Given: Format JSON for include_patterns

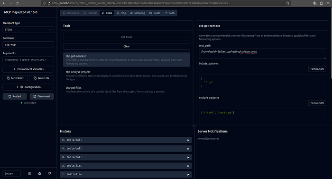Looking at the screenshot, I should pos(317,69).
